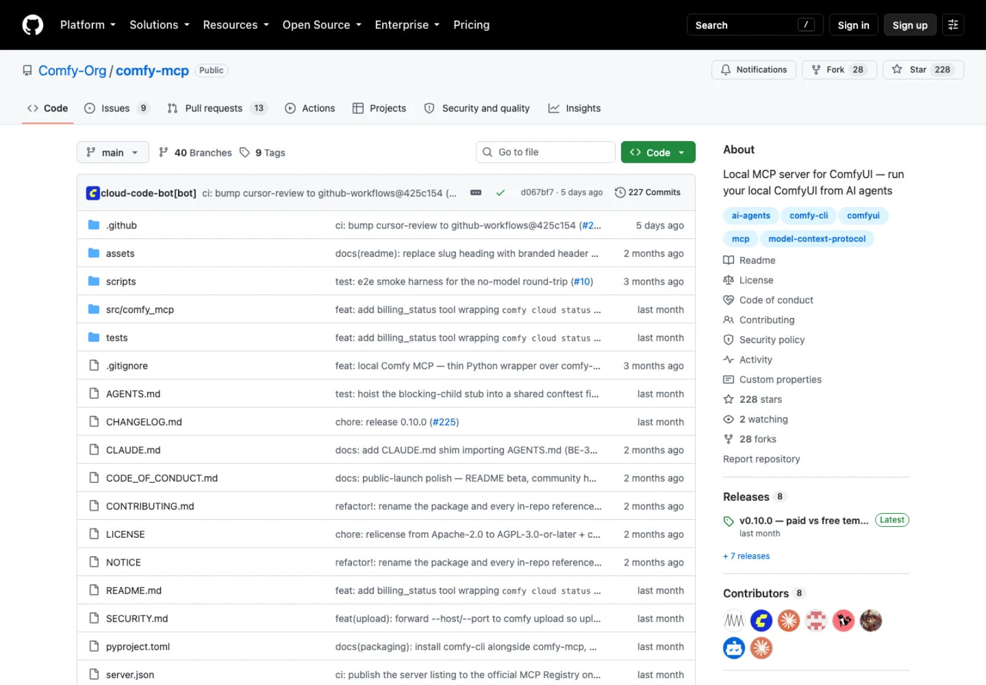This screenshot has height=685, width=986.
Task: Switch to the Pull requests tab
Action: pyautogui.click(x=216, y=108)
